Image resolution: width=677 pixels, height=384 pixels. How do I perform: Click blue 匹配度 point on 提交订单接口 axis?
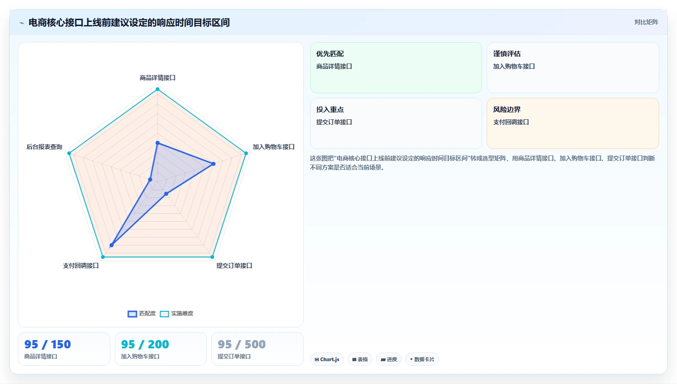[166, 194]
